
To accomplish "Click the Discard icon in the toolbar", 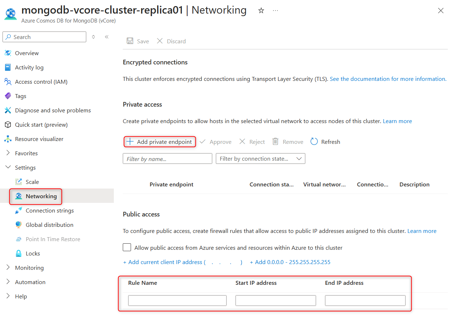I will [160, 41].
